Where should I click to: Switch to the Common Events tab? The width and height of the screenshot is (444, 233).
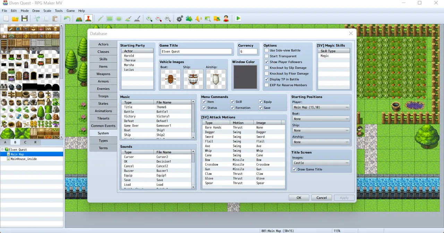(x=103, y=126)
